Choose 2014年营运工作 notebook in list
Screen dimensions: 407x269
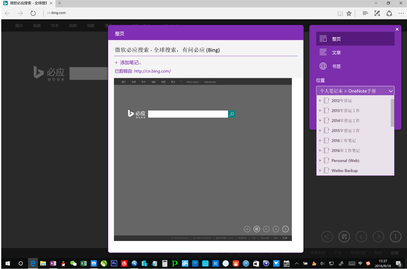click(346, 120)
